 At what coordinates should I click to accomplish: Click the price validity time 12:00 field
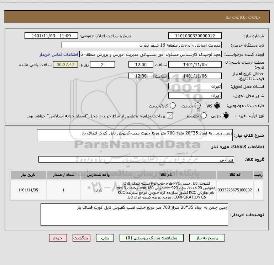[x=141, y=76]
